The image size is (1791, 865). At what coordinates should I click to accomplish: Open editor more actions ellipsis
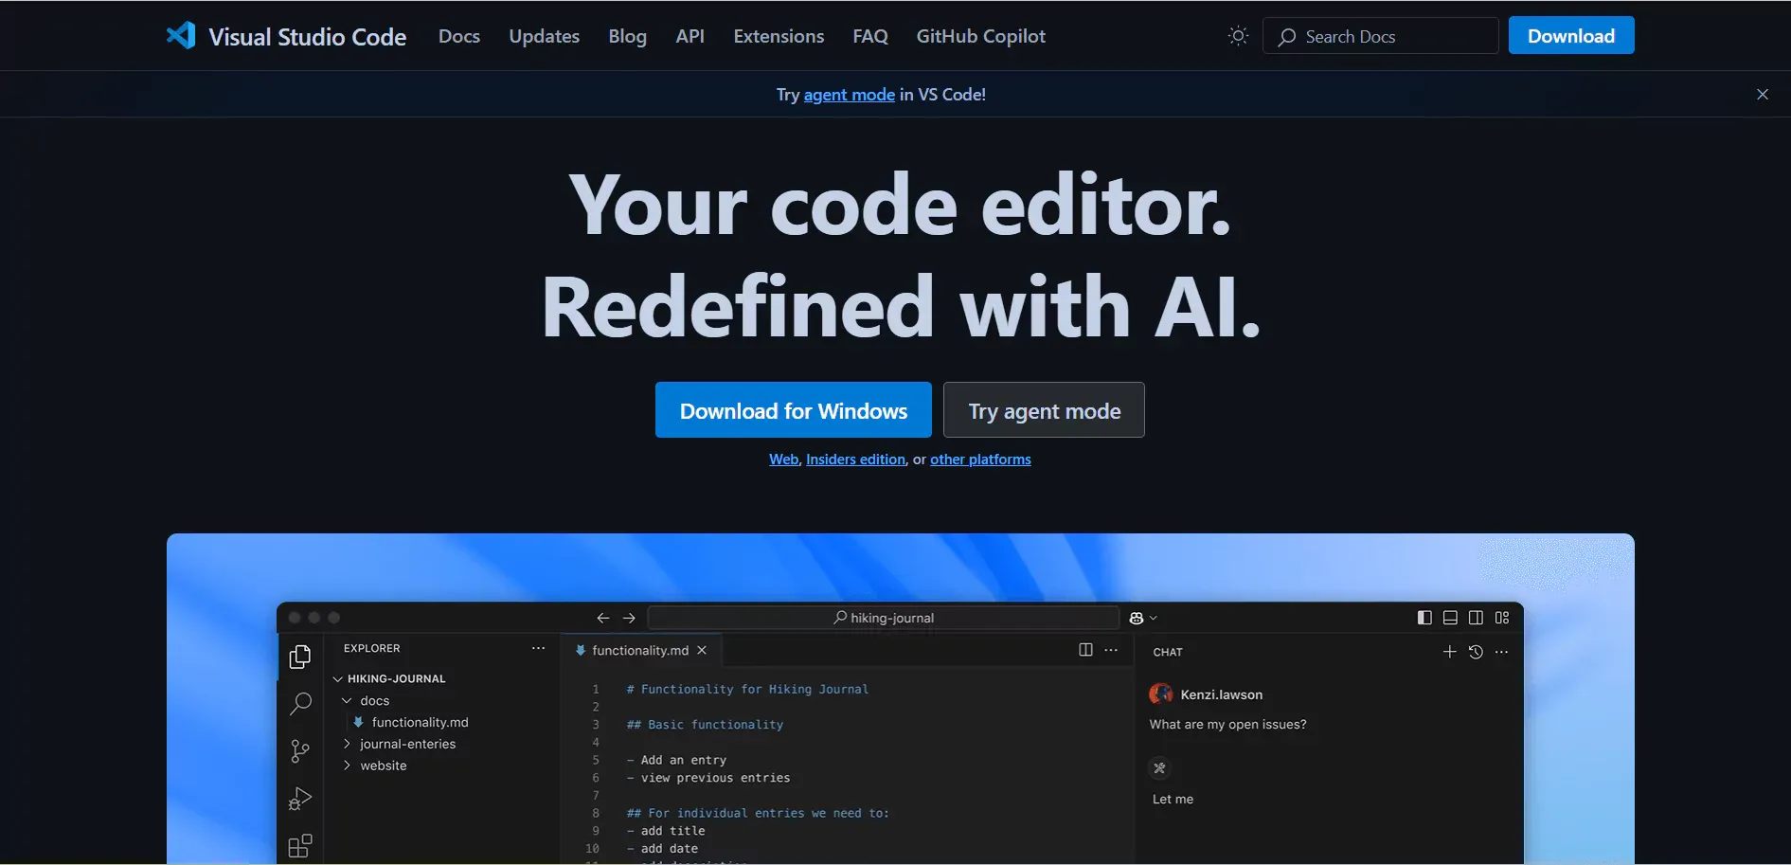pyautogui.click(x=1111, y=650)
